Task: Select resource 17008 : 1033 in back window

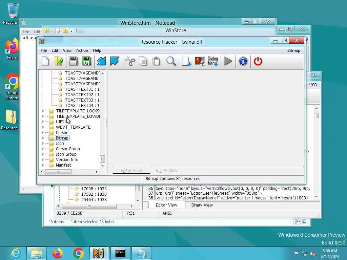Action: pos(94,189)
